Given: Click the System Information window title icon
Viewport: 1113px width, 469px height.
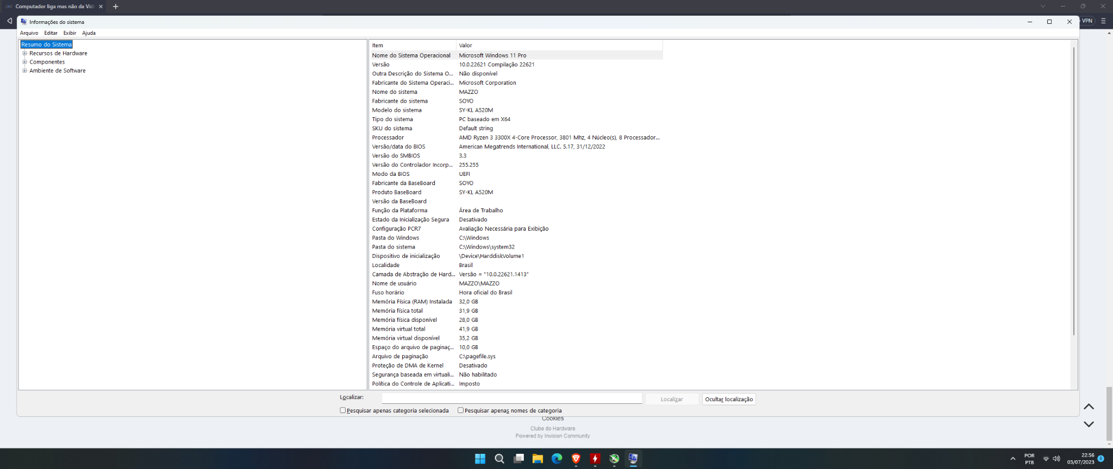Looking at the screenshot, I should pos(23,22).
